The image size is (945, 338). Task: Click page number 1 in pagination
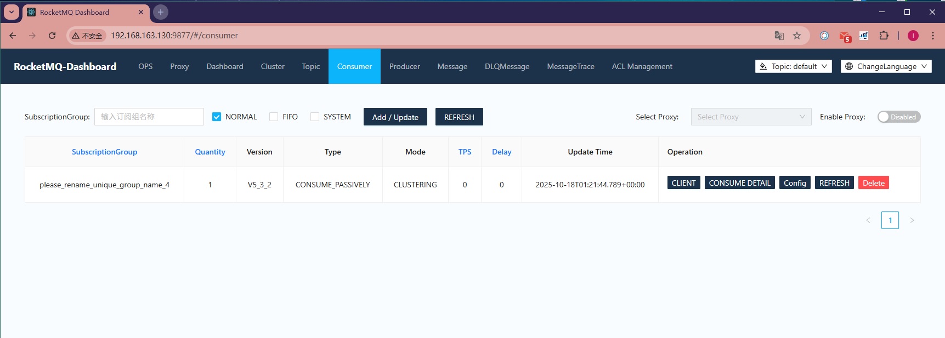[890, 220]
